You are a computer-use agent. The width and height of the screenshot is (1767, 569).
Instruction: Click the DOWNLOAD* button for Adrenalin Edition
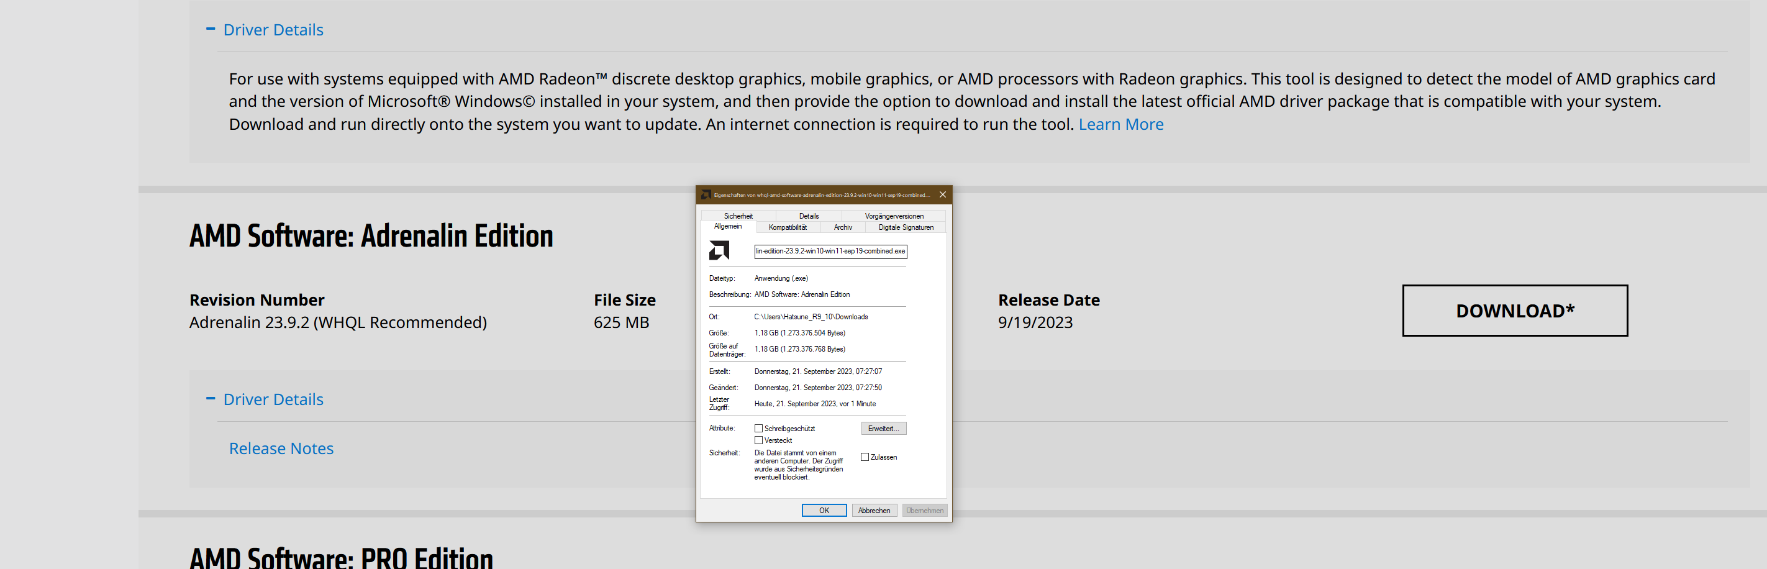[1515, 310]
